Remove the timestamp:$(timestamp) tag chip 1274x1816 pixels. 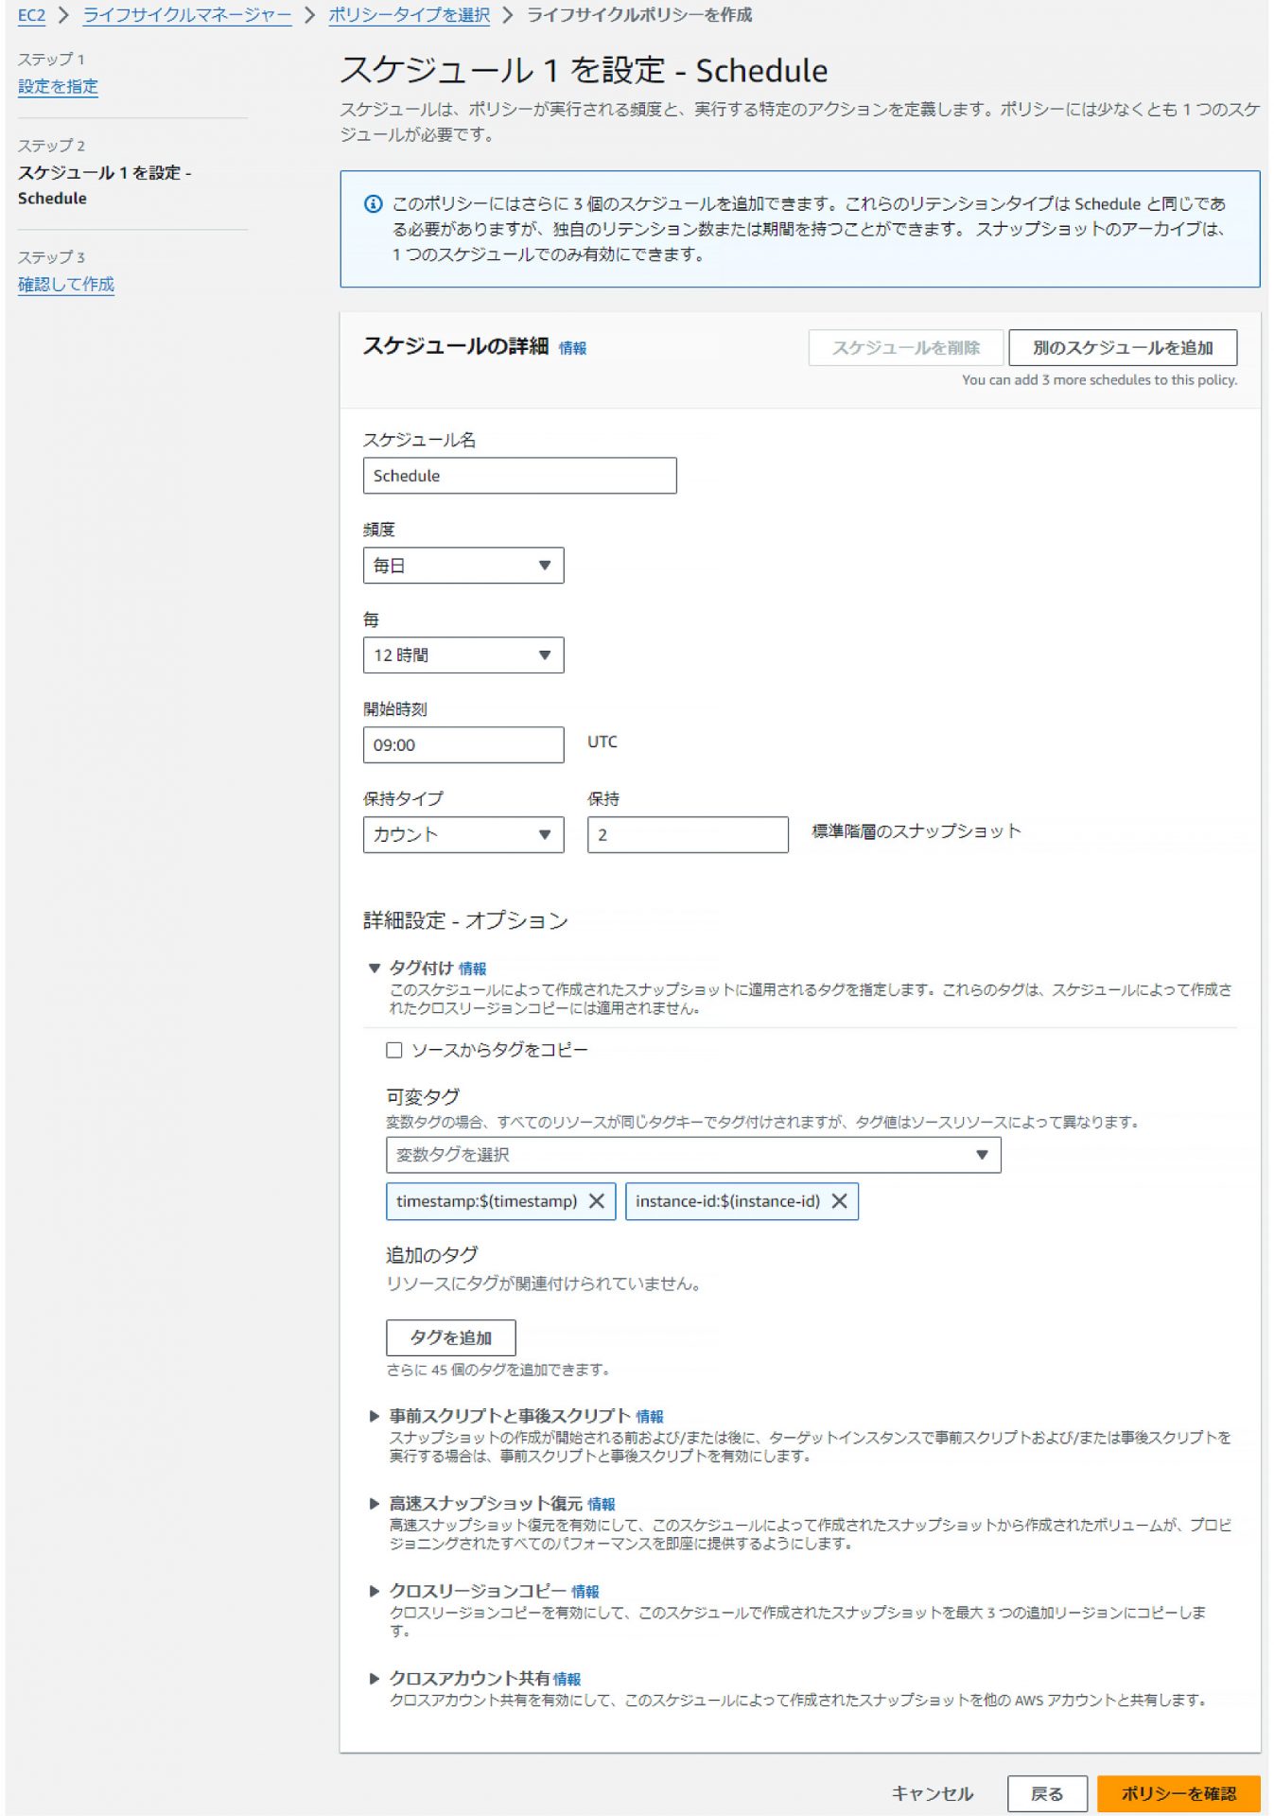[x=596, y=1201]
